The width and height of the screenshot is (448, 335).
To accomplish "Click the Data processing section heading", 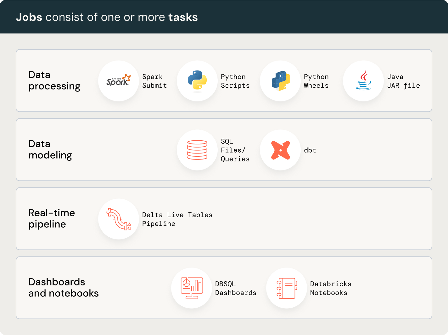I will pyautogui.click(x=54, y=80).
